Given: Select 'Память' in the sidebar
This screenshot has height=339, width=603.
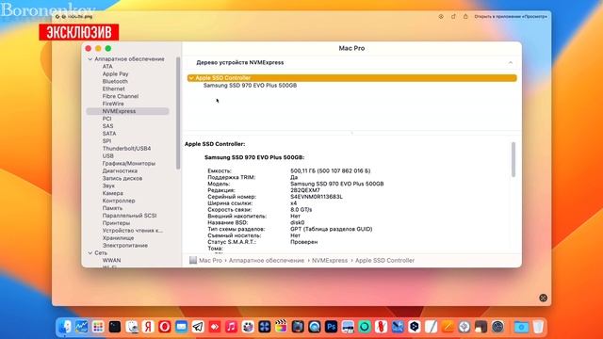Looking at the screenshot, I should pyautogui.click(x=112, y=208).
